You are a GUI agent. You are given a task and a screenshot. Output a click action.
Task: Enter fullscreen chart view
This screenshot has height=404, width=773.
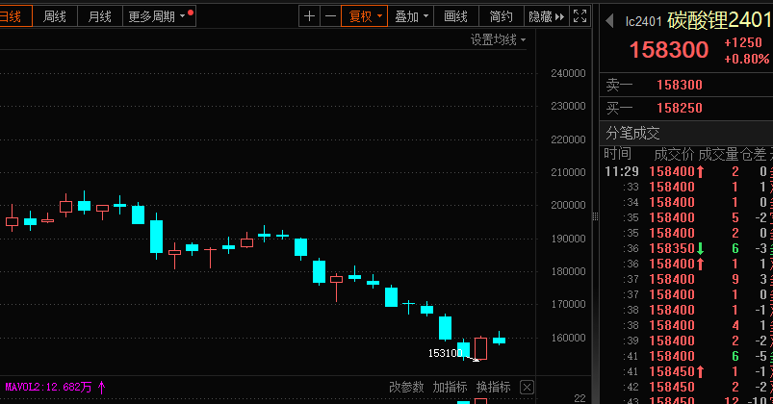click(580, 16)
